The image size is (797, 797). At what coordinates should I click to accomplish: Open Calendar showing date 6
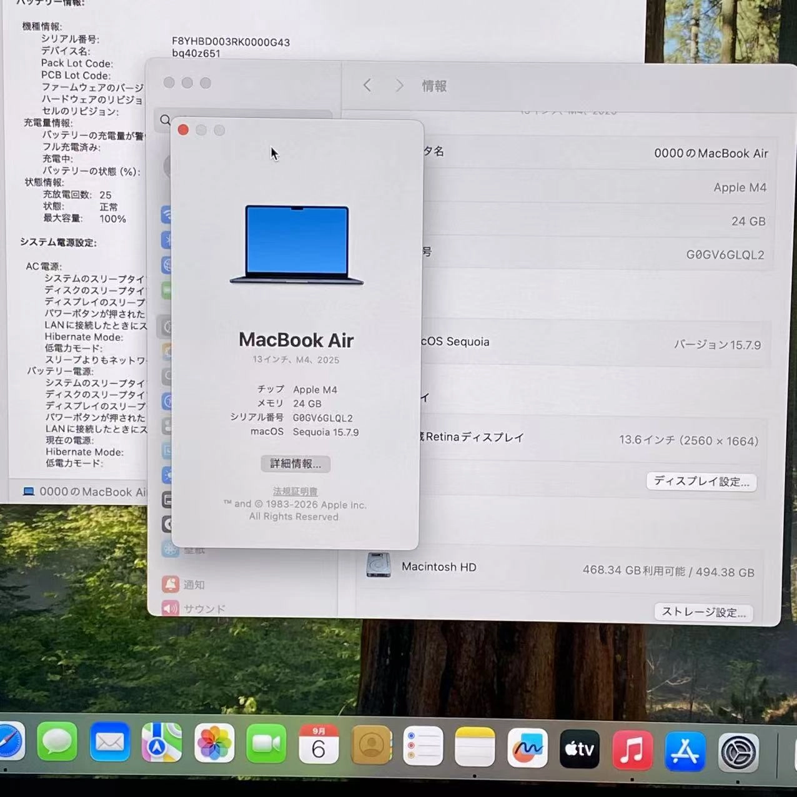tap(319, 745)
